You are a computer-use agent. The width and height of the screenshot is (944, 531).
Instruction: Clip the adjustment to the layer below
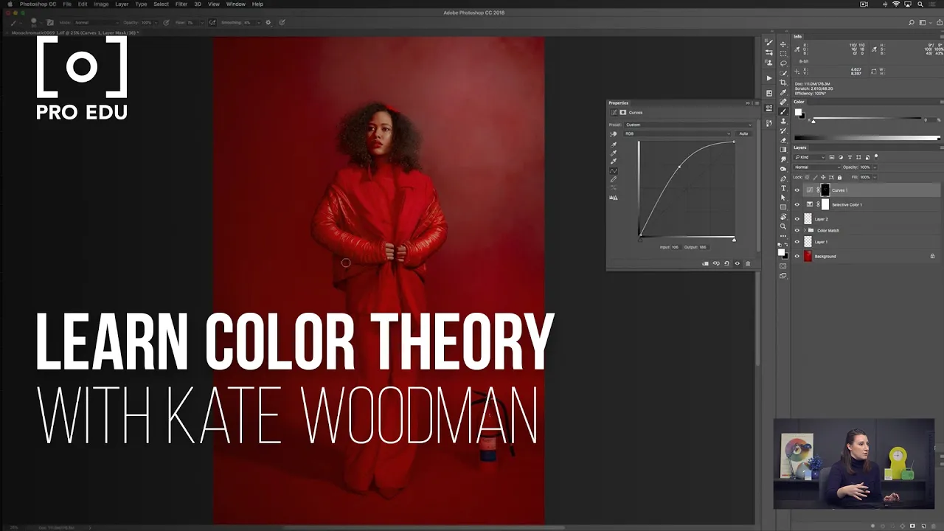tap(706, 263)
